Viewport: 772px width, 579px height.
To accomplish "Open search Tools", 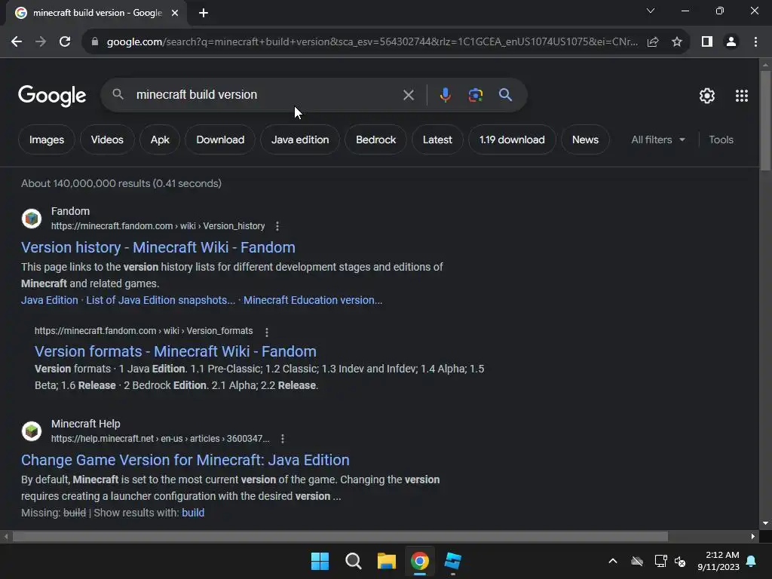I will tap(721, 139).
